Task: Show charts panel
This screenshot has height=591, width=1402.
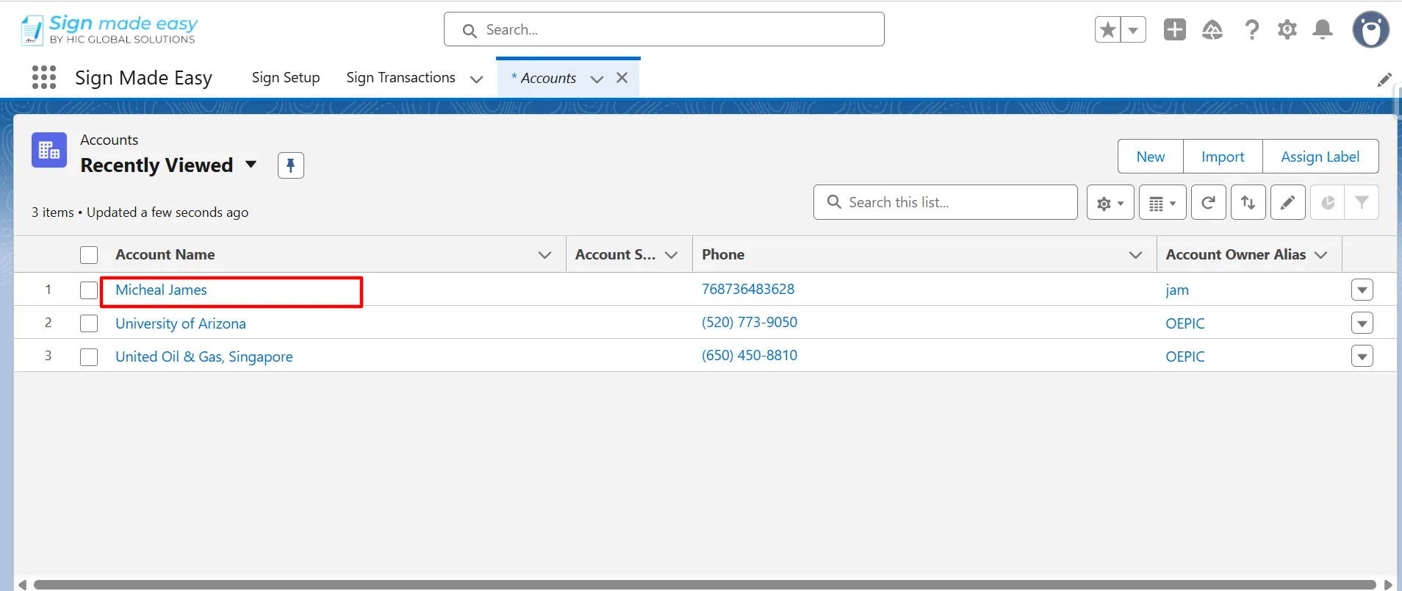Action: coord(1327,202)
